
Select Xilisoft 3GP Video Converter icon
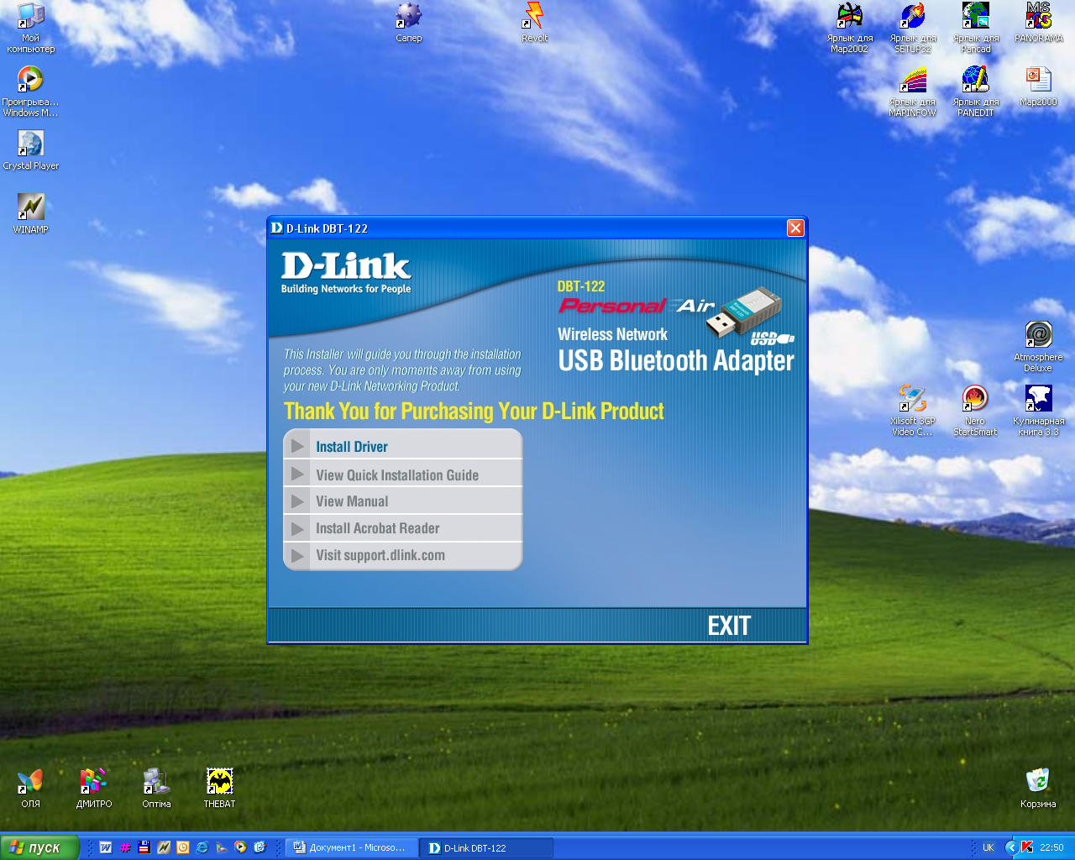coord(913,411)
